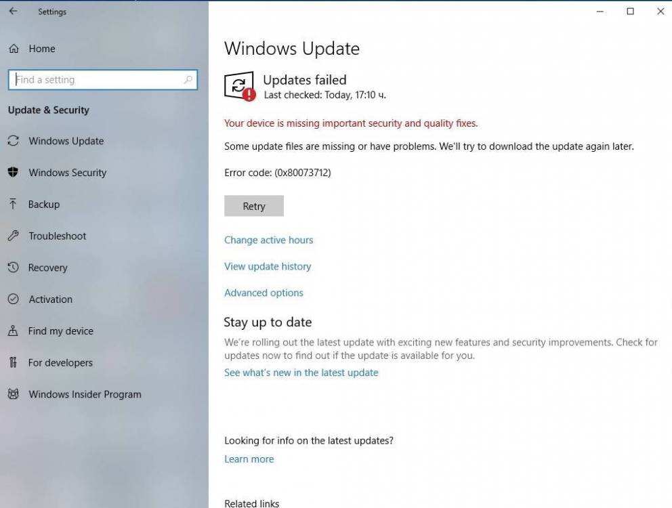Go to Windows Security section
Screen dimensions: 672x508
(x=67, y=173)
